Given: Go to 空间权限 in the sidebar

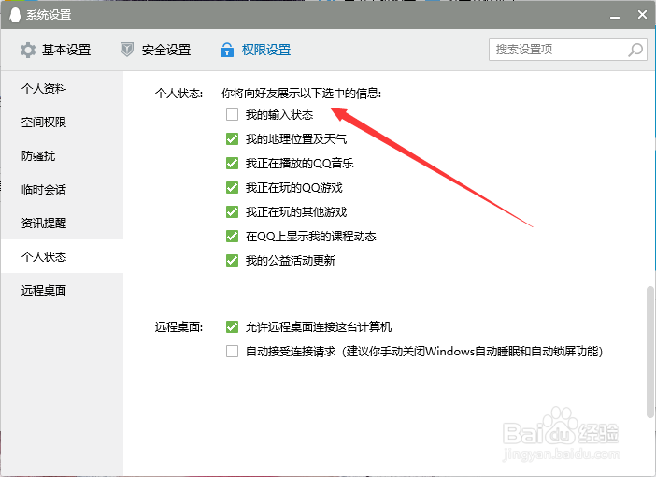Looking at the screenshot, I should [x=62, y=122].
